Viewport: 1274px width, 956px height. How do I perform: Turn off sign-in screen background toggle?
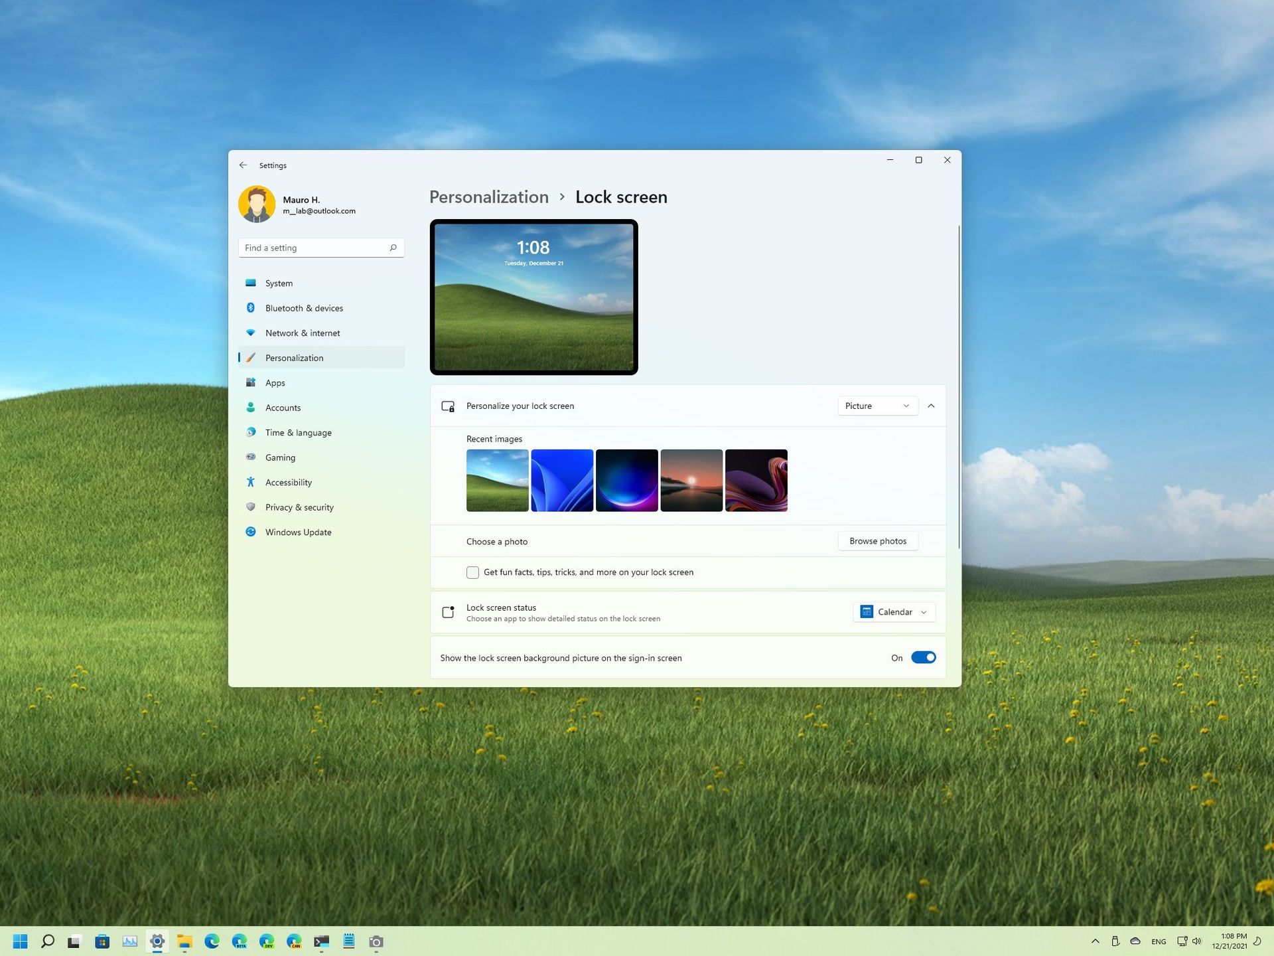[923, 657]
